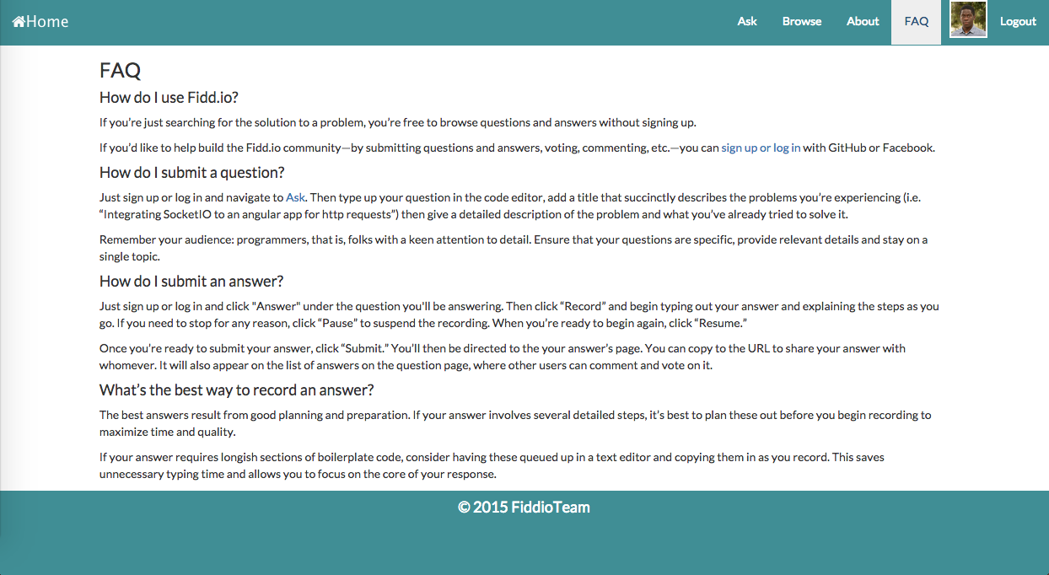Click the 'How do I submit an answer?' heading
This screenshot has height=575, width=1049.
[x=191, y=281]
